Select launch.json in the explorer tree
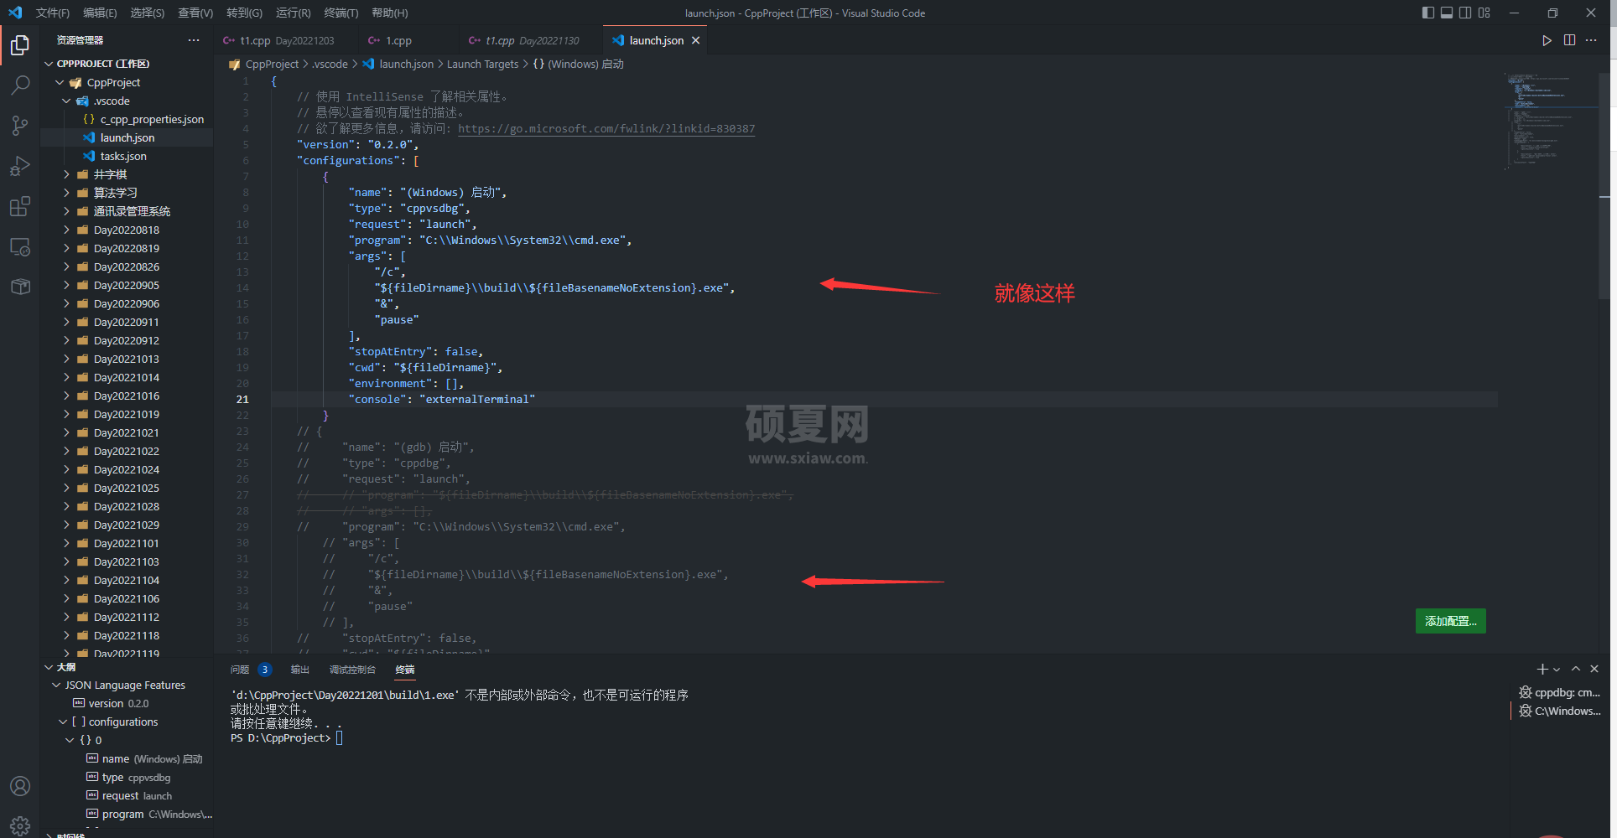This screenshot has height=838, width=1617. 127,137
